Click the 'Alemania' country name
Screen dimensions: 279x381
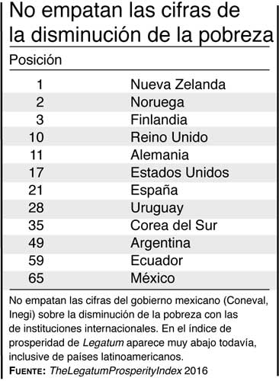[x=159, y=155]
